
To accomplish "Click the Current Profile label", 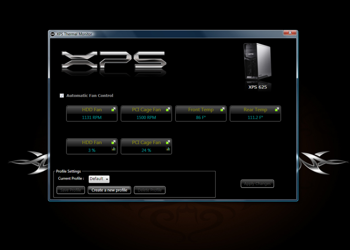I will point(71,178).
